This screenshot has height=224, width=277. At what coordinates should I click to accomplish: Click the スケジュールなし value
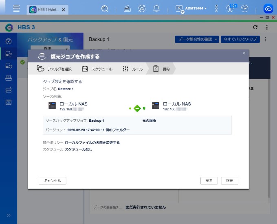[79, 150]
